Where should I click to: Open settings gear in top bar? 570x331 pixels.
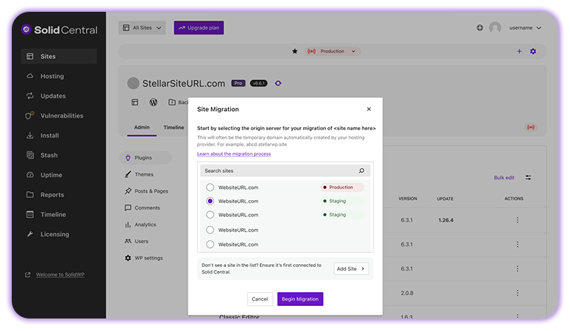point(533,51)
